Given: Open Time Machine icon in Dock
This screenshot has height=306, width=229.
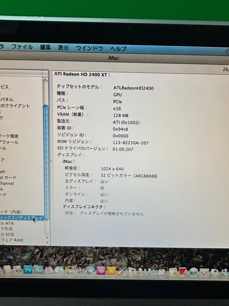Looking at the screenshot, I should 193,272.
